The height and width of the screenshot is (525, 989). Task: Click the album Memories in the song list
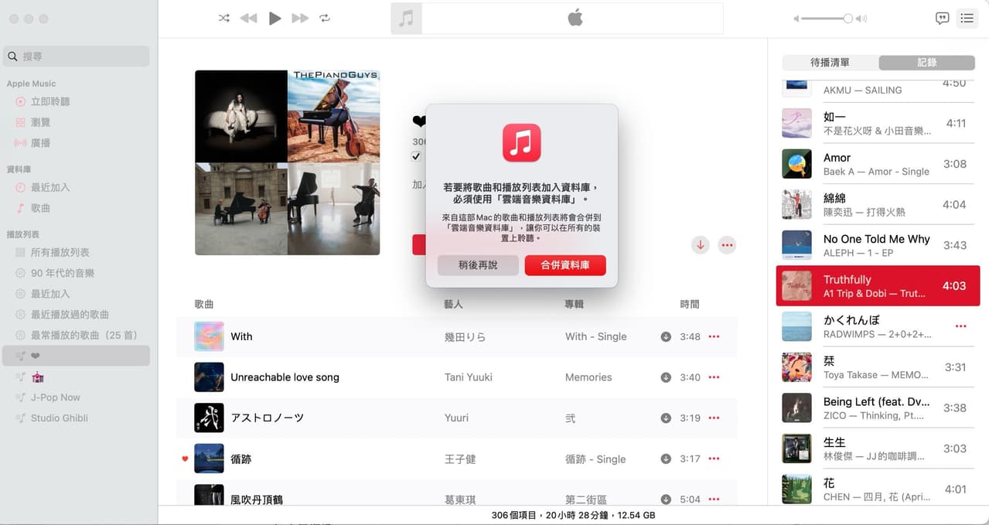click(588, 377)
